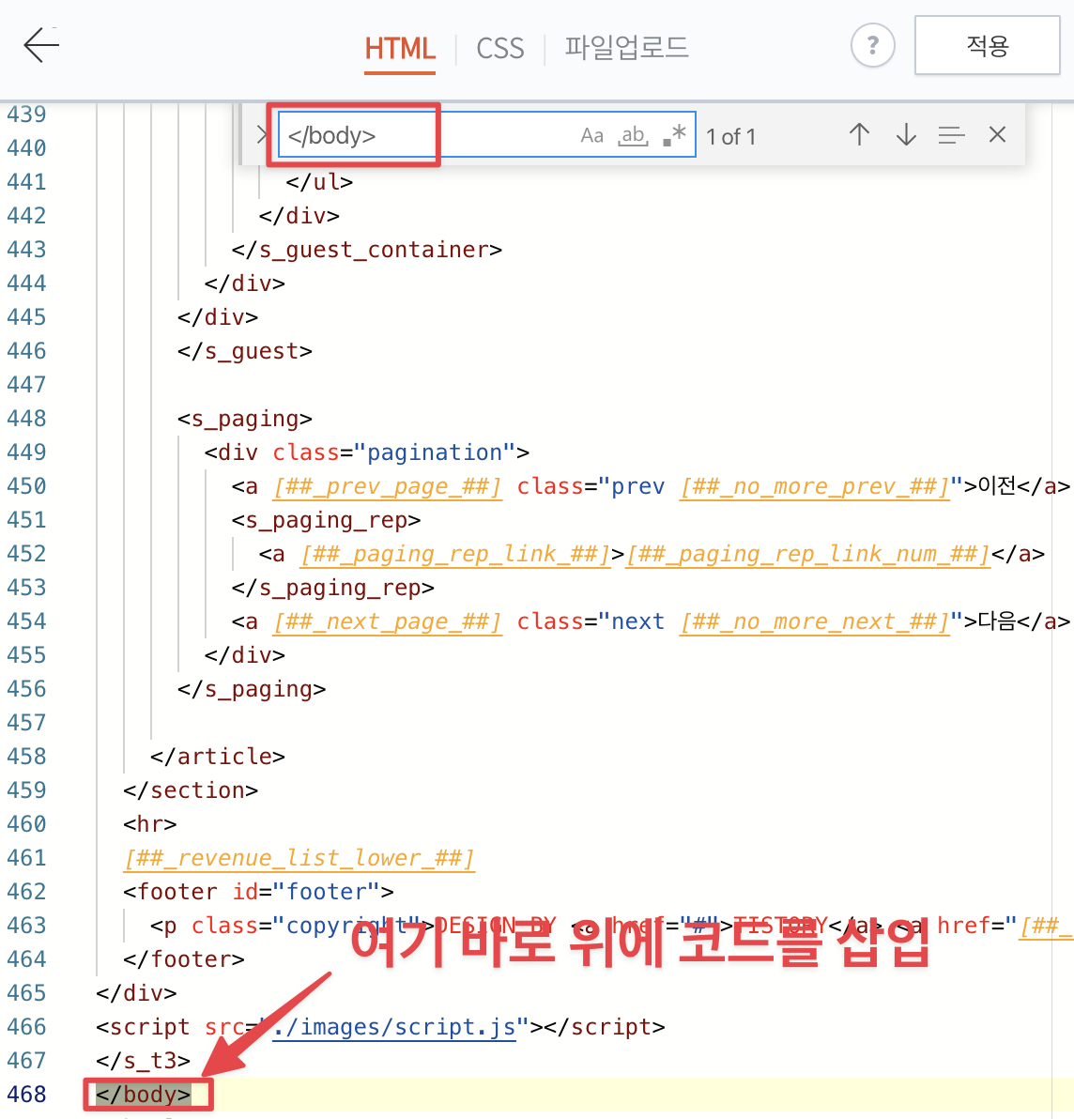Image resolution: width=1074 pixels, height=1119 pixels.
Task: Click the "1 of 1" match counter
Action: coord(730,136)
